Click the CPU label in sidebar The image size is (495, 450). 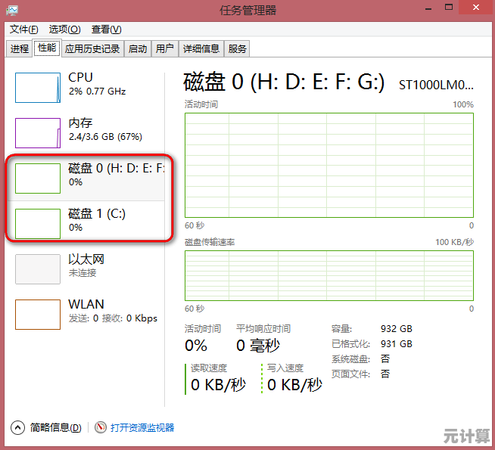80,77
